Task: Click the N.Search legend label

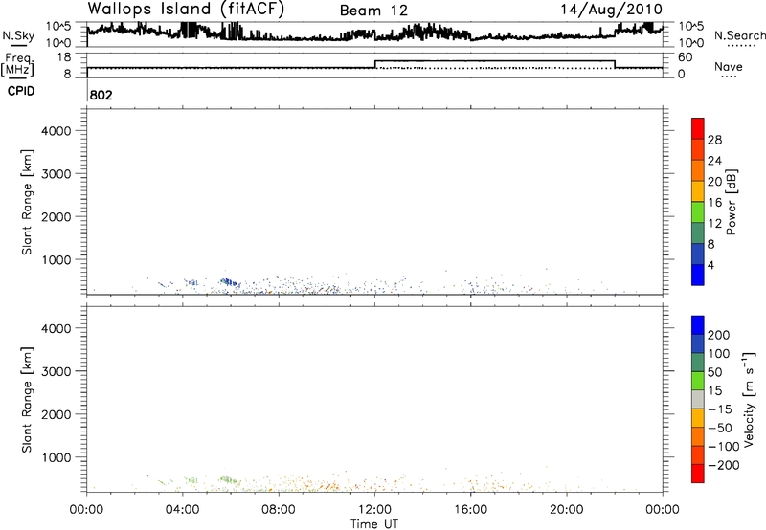Action: [x=739, y=35]
